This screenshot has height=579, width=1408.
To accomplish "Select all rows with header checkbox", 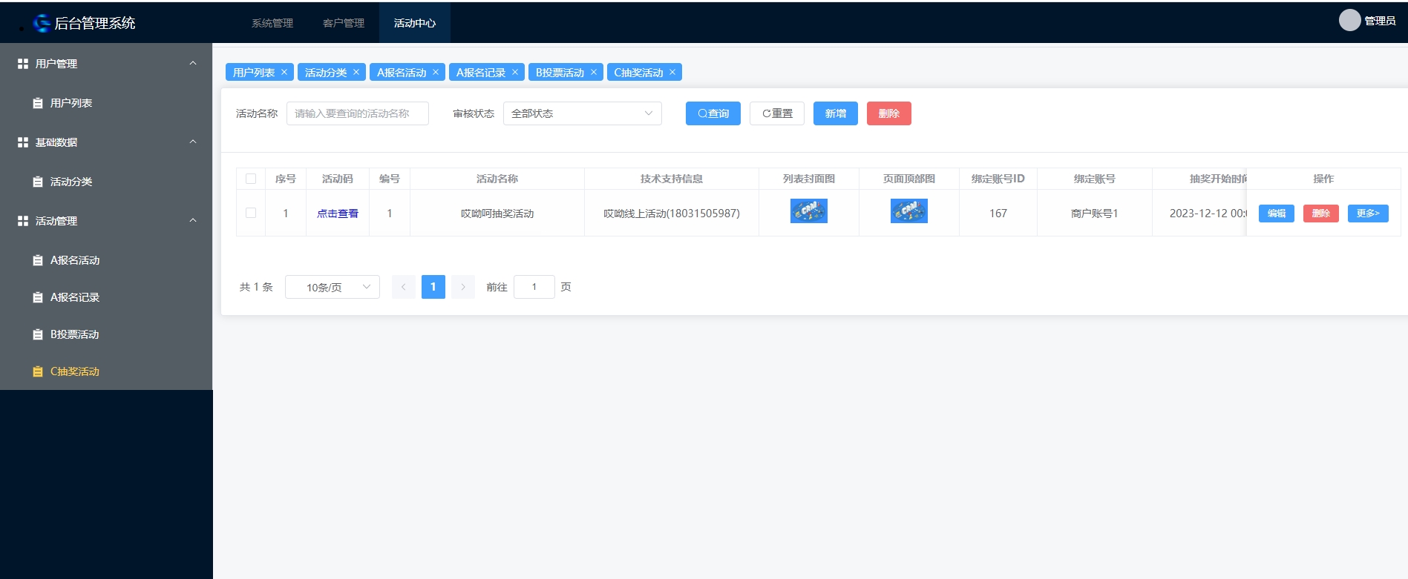I will 251,179.
